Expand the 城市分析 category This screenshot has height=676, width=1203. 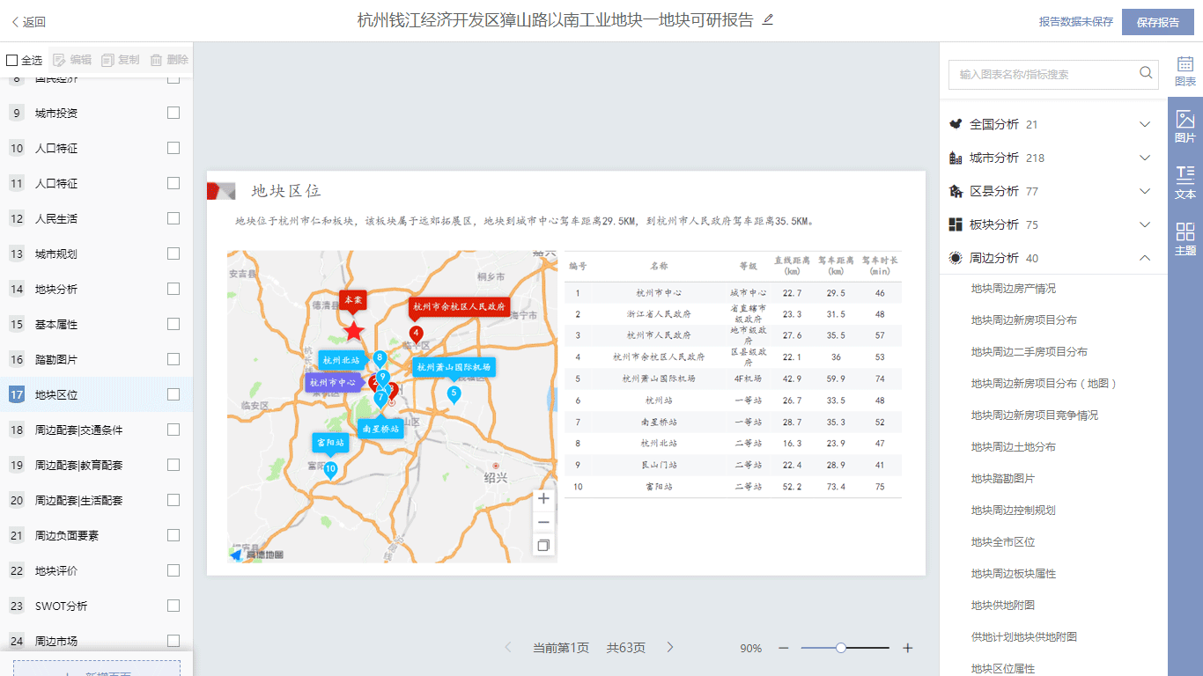1145,158
